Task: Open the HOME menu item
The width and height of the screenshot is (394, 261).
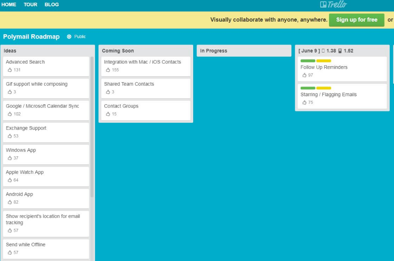Action: pos(9,5)
